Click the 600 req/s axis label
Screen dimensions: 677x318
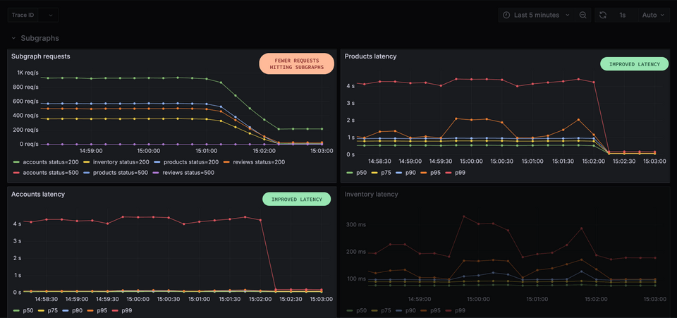(25, 101)
